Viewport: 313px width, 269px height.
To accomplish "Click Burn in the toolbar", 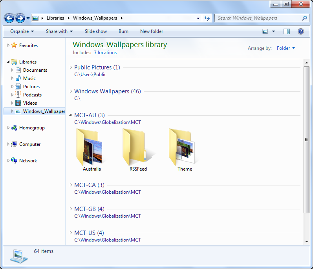I will pos(123,31).
